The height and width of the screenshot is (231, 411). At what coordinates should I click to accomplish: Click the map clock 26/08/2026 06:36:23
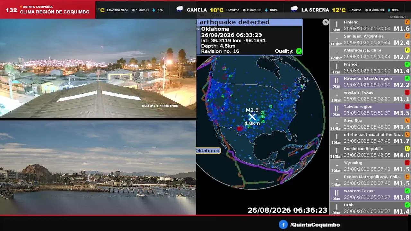[287, 210]
